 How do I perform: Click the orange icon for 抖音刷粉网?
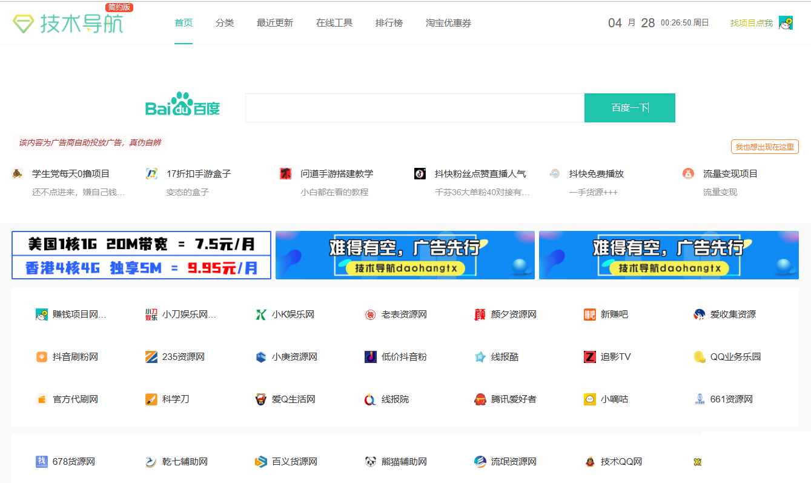42,357
